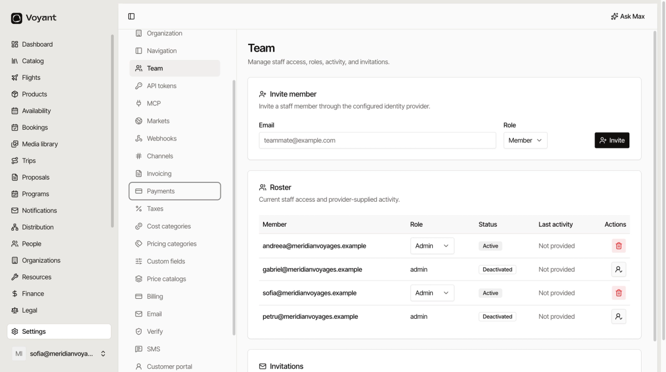Viewport: 666px width, 372px height.
Task: Click the teammate@example.com email field
Action: (x=377, y=140)
